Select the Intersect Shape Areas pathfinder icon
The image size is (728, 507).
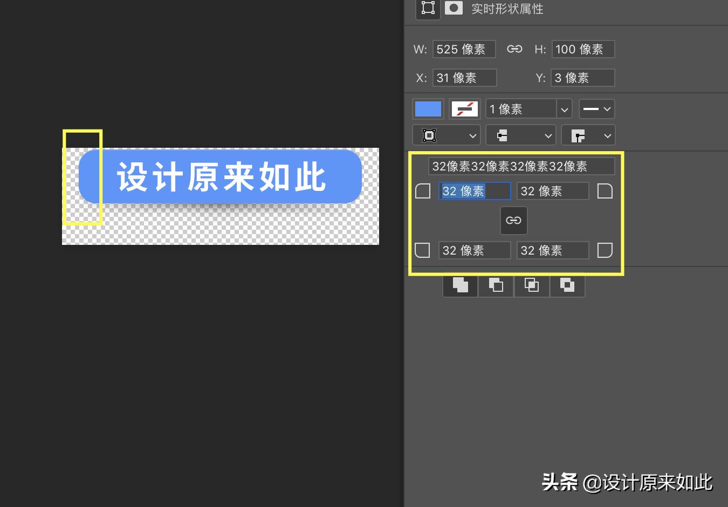tap(532, 285)
